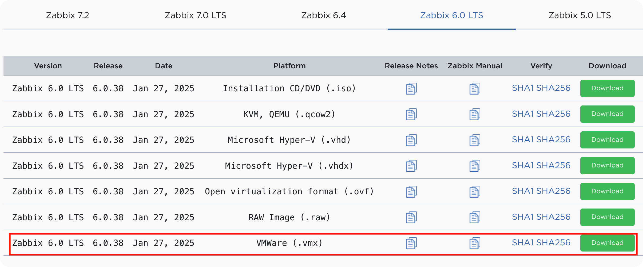Open Zabbix Manual icon for VMWare (.vmx) row
Screen dimensions: 643x267
475,243
